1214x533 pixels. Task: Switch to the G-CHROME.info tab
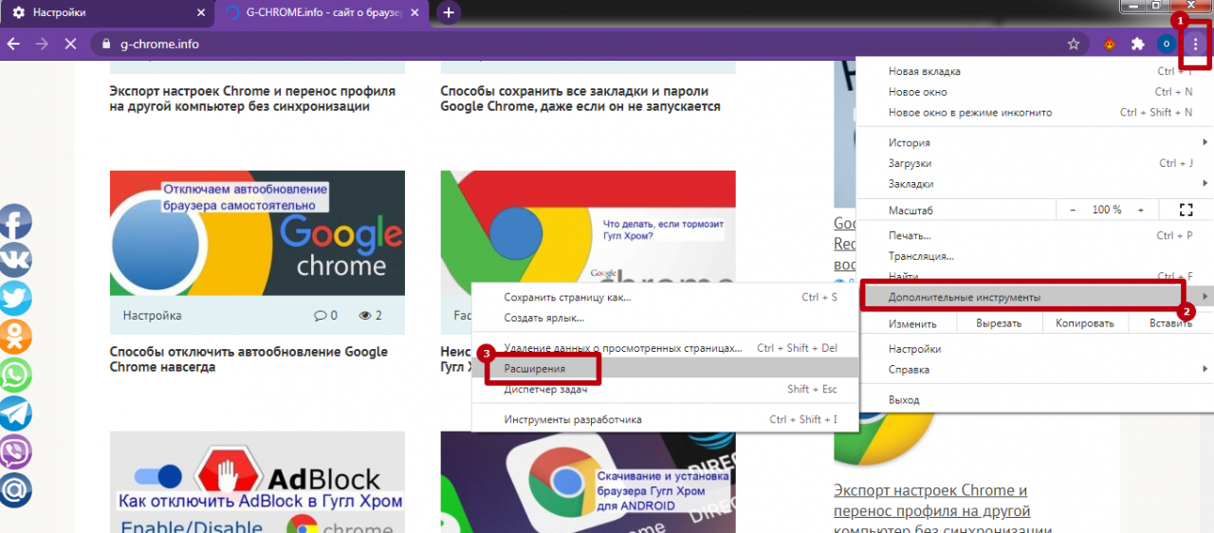322,13
